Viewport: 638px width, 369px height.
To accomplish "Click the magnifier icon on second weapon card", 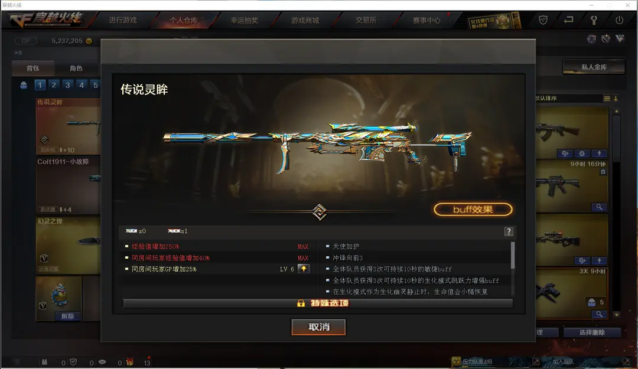I will (599, 207).
